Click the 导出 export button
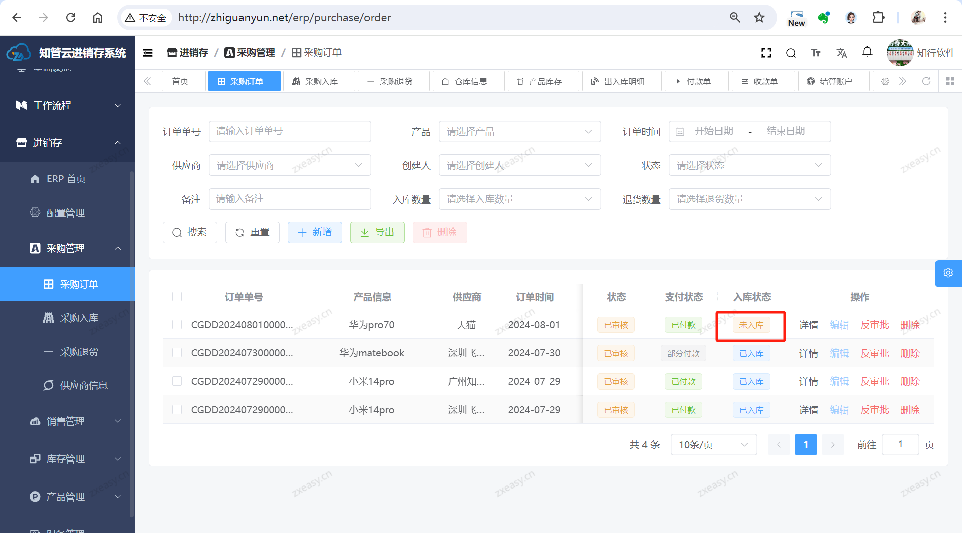Viewport: 962px width, 533px height. coord(377,232)
